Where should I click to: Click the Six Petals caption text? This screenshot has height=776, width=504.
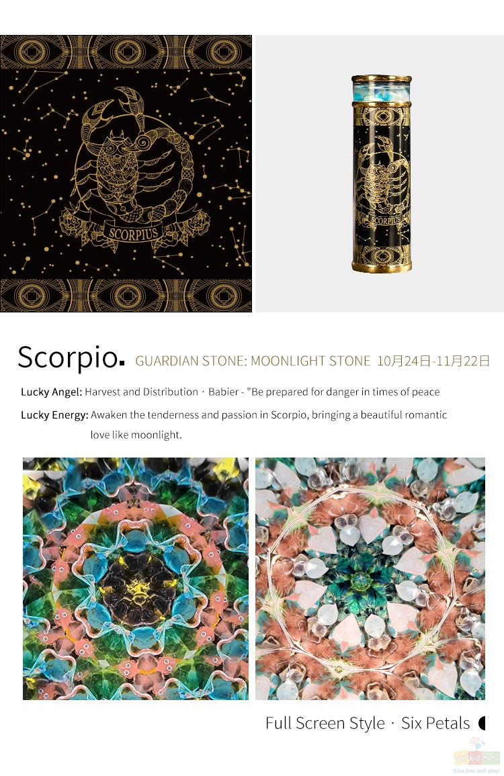click(435, 723)
